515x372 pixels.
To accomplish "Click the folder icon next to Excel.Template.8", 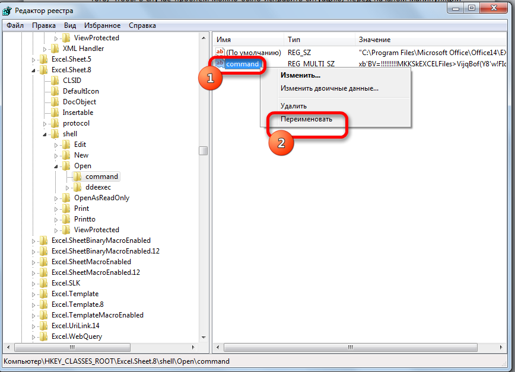I will click(44, 304).
